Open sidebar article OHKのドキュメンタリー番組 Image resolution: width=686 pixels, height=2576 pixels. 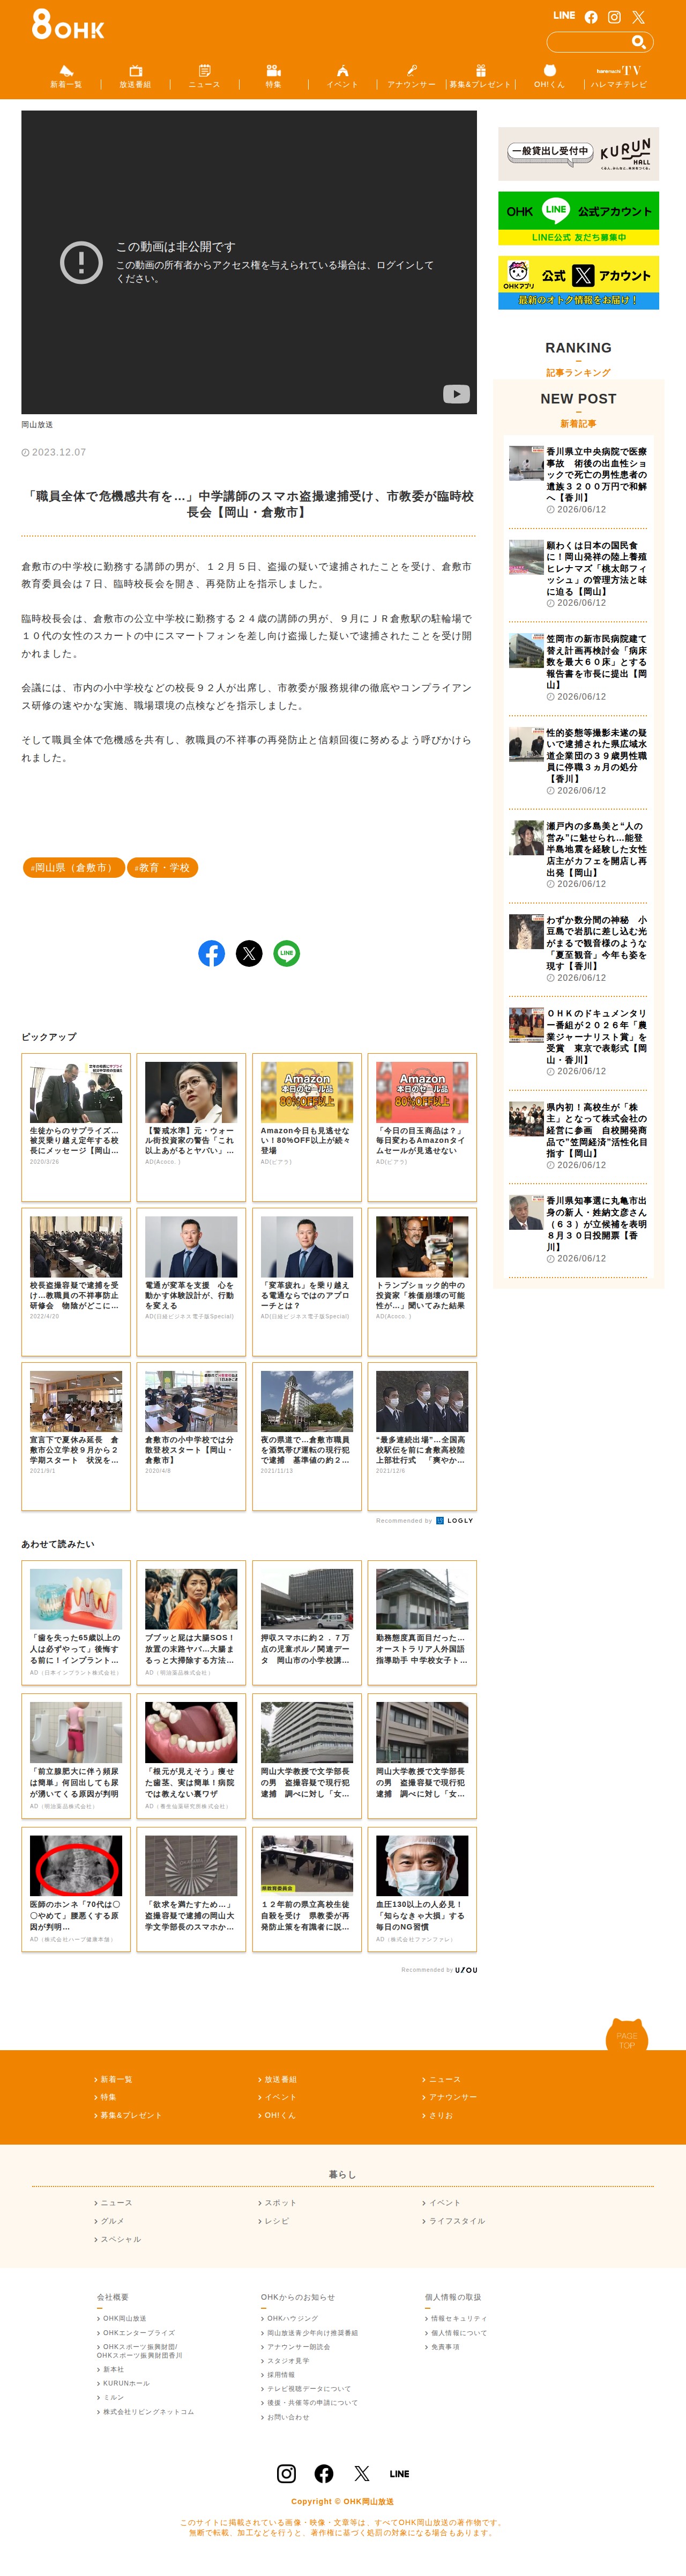pos(578,1042)
